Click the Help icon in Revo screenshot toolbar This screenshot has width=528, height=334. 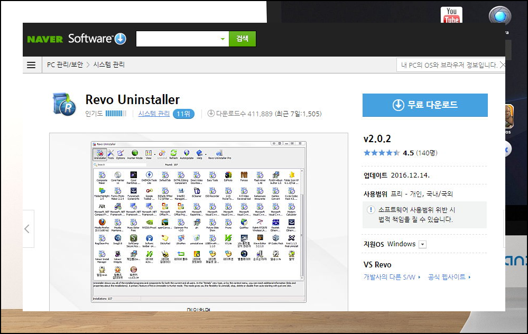pyautogui.click(x=199, y=154)
